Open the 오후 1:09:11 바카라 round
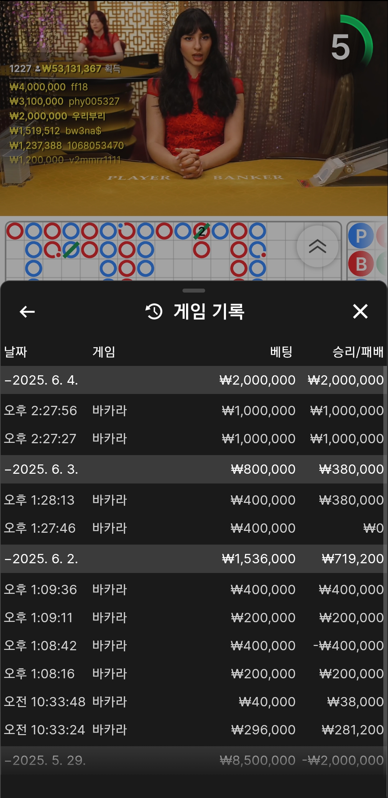388x798 pixels. pos(194,618)
